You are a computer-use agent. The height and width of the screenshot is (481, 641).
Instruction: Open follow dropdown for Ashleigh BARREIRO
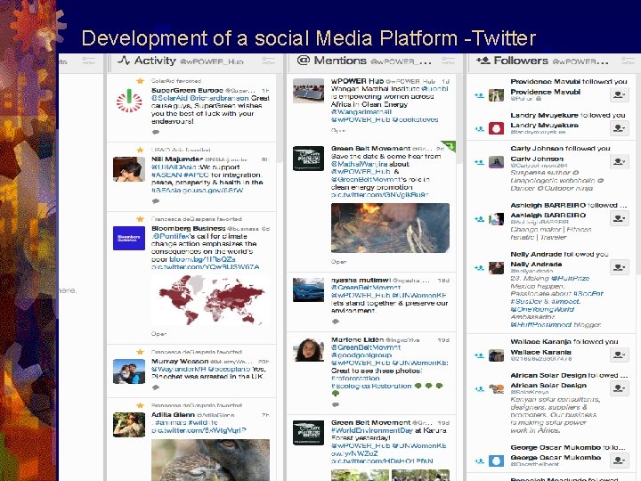click(x=620, y=218)
